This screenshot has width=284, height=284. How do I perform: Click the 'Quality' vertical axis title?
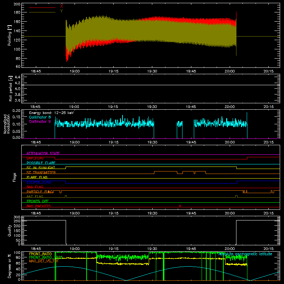pos(10,230)
